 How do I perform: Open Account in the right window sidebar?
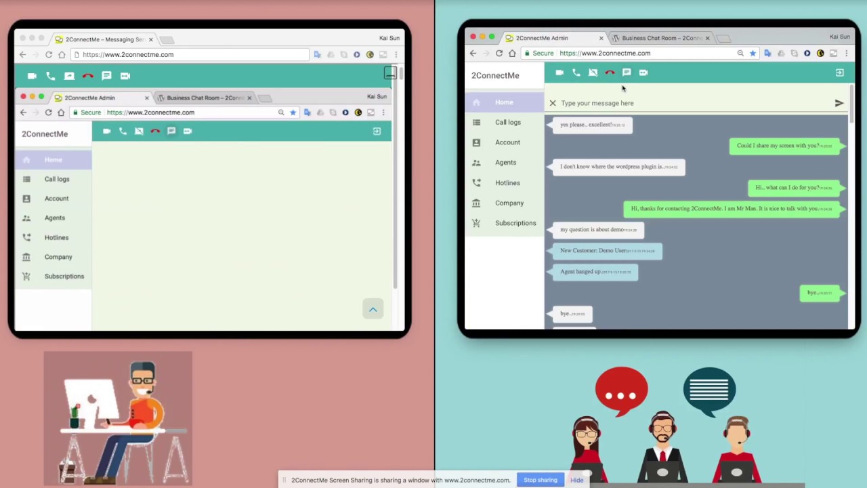(x=505, y=143)
